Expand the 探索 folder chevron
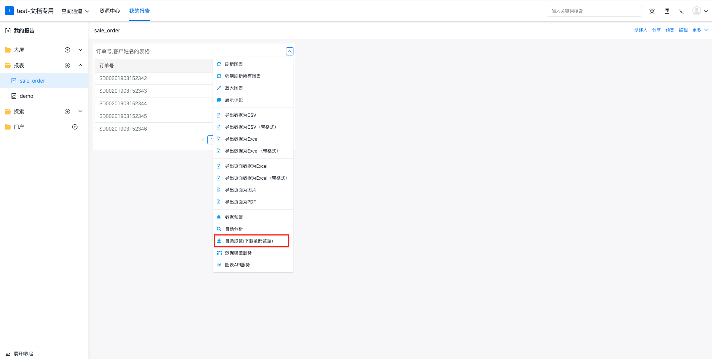Screen dimensions: 712x359 (x=80, y=112)
